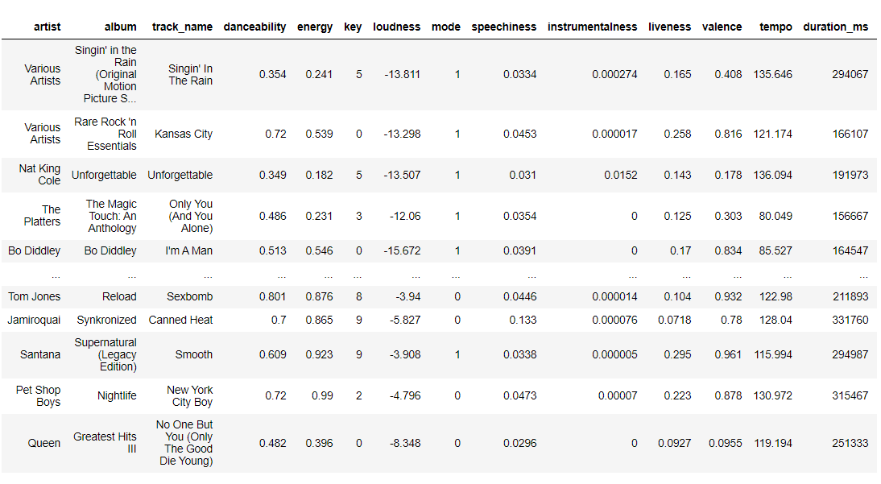The height and width of the screenshot is (484, 881).
Task: Click the Singin' in the Rain album cell
Action: point(105,74)
